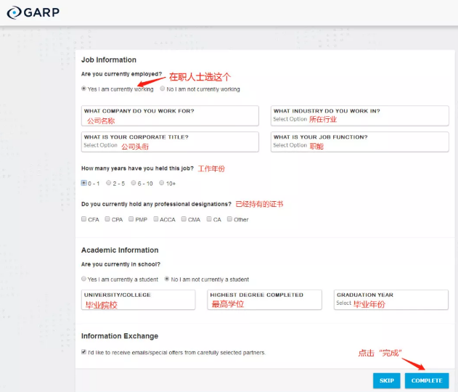The width and height of the screenshot is (458, 392).
Task: Select 'Yes I am currently working'
Action: coord(84,89)
